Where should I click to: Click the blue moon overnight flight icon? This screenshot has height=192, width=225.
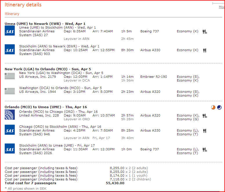pos(219,108)
